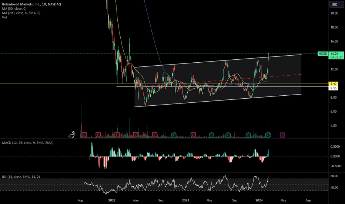The height and width of the screenshot is (204, 345).
Task: Select the yellow 9.97 price level label
Action: (x=333, y=84)
